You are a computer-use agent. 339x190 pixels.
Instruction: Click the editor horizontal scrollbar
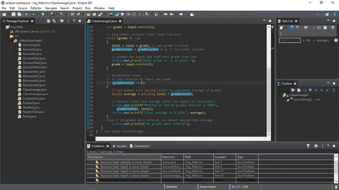coord(181,139)
